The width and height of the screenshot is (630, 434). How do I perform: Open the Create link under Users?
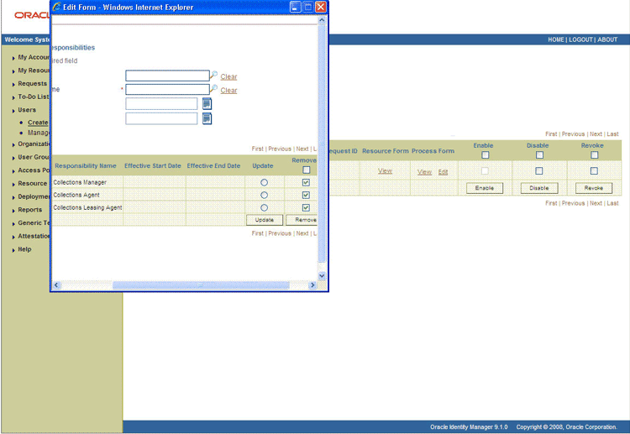(x=38, y=123)
